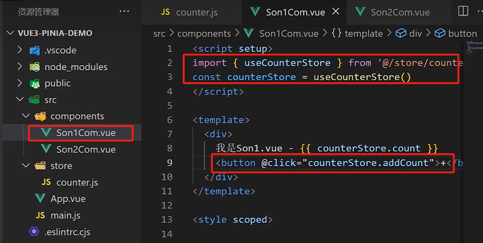
Task: Click the node_modules folder icon
Action: coord(35,67)
